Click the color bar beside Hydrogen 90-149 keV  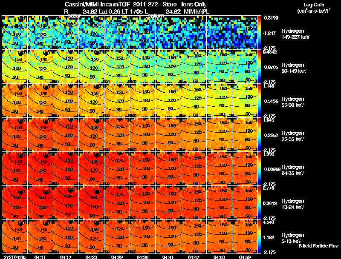260,66
